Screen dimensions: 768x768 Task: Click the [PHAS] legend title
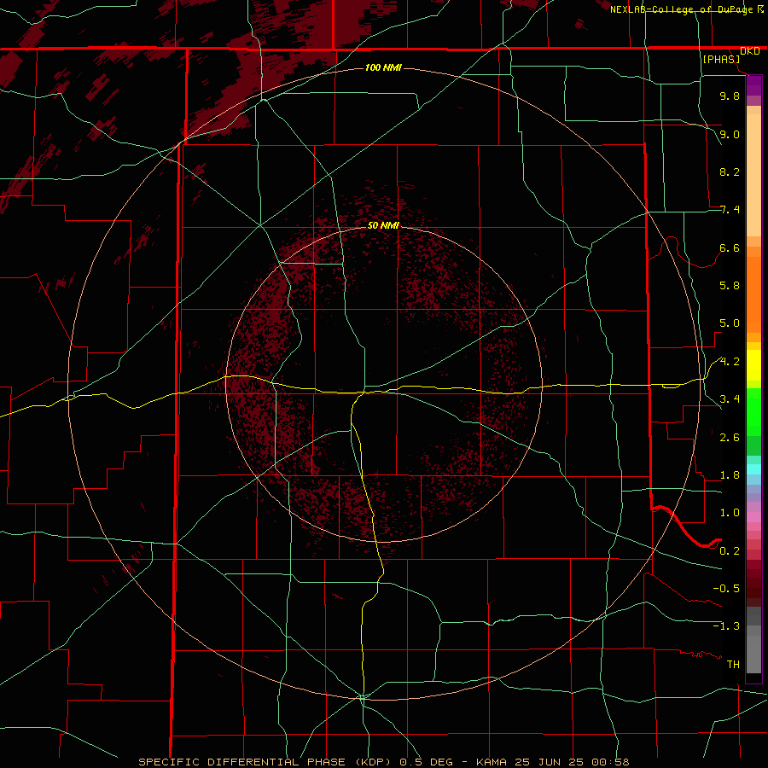pos(721,59)
